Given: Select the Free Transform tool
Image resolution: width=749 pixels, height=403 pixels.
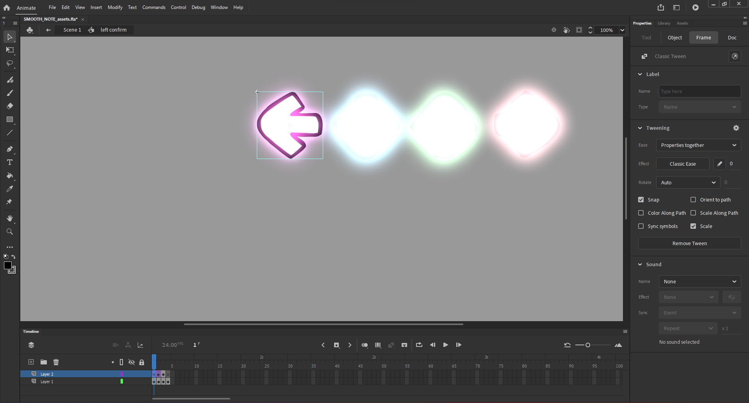Looking at the screenshot, I should [9, 50].
